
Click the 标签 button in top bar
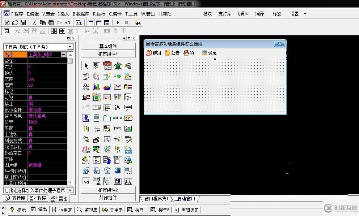tap(277, 14)
